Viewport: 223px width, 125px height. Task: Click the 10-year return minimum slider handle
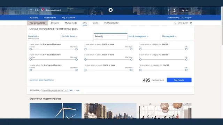(31, 70)
